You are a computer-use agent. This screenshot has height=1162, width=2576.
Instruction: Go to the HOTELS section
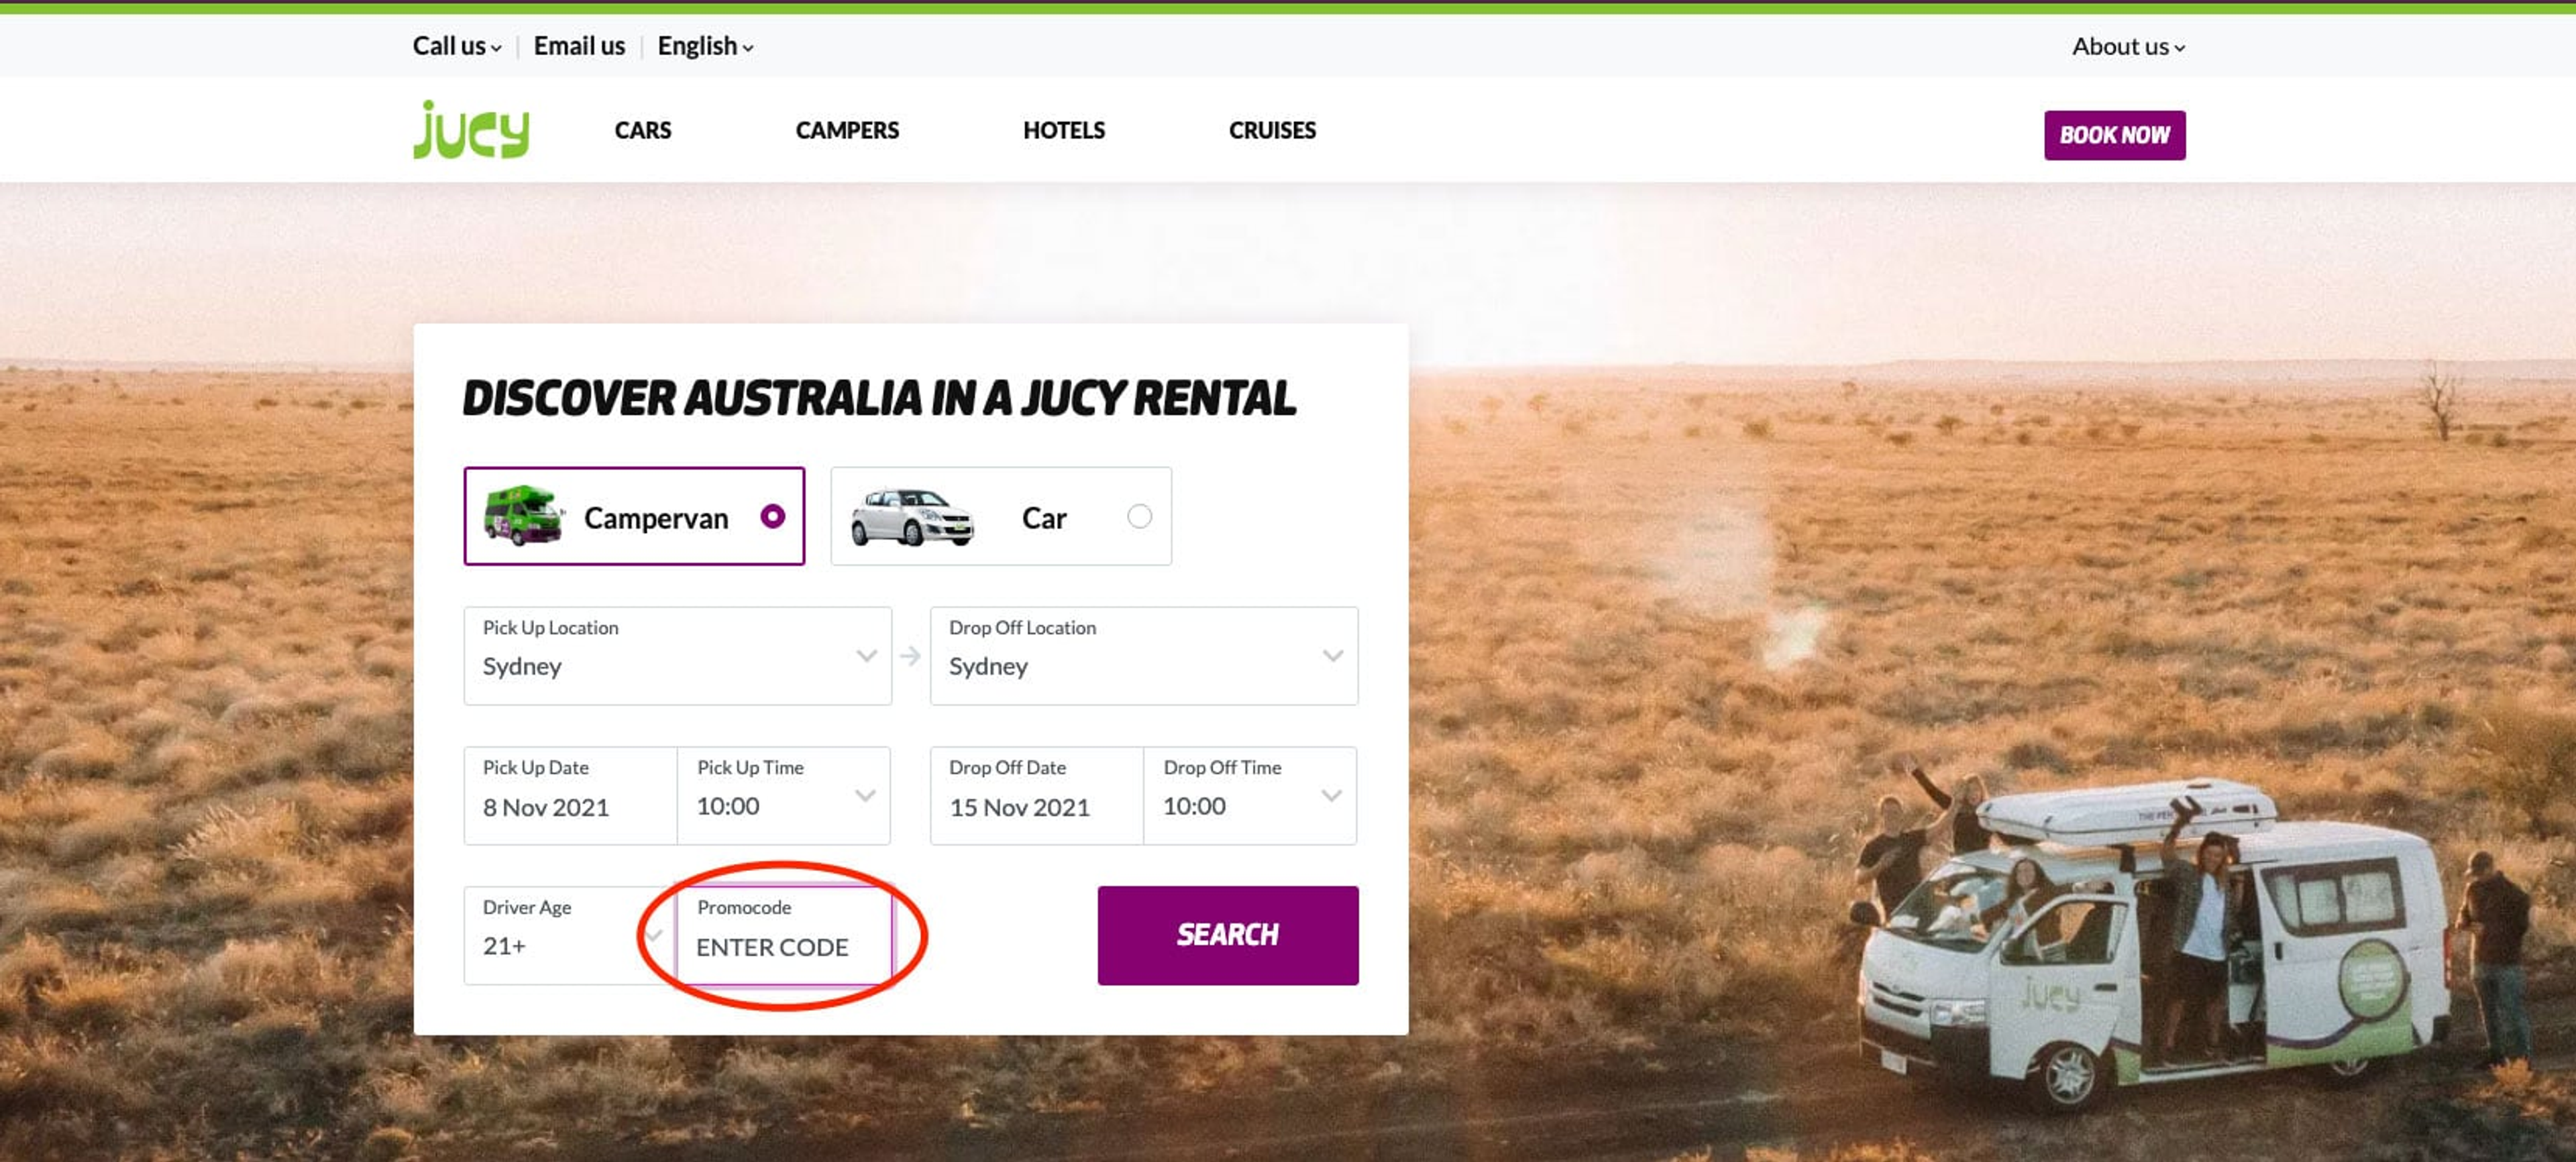pos(1063,131)
